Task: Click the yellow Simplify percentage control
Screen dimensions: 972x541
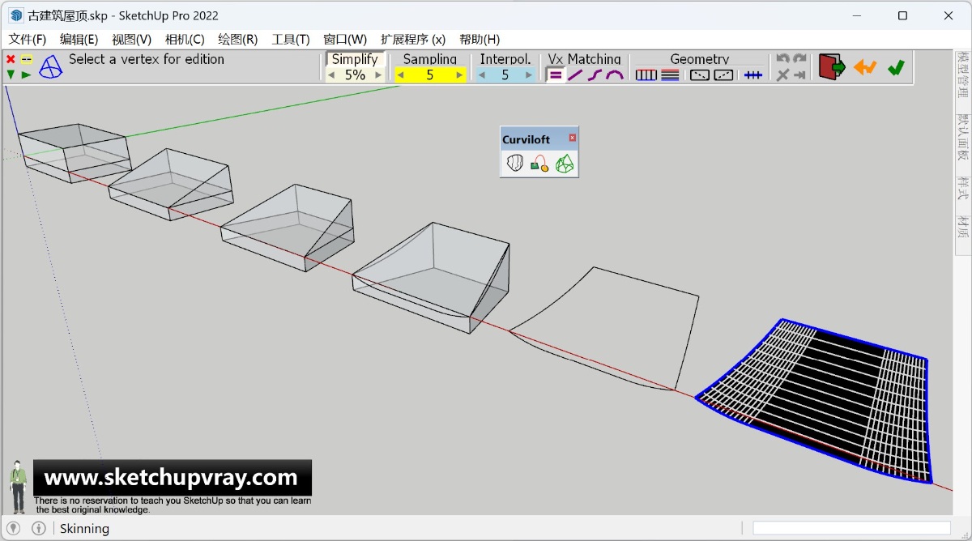Action: point(354,74)
